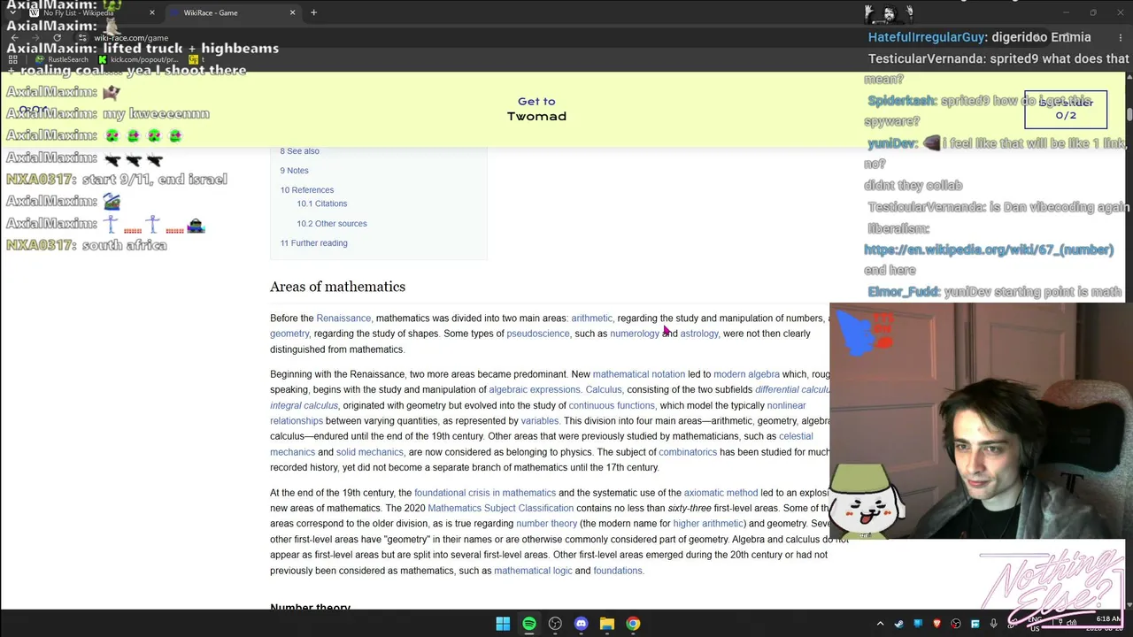Image resolution: width=1133 pixels, height=637 pixels.
Task: Open a new browser tab
Action: tap(313, 13)
